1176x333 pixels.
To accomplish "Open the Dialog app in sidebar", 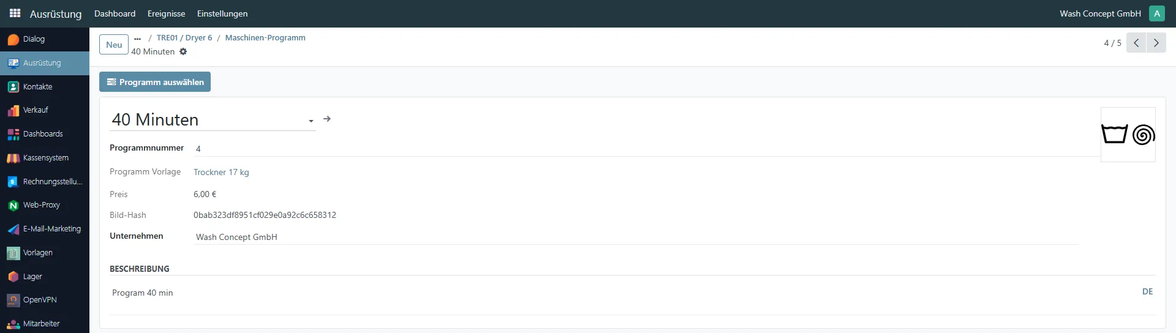I will [34, 39].
